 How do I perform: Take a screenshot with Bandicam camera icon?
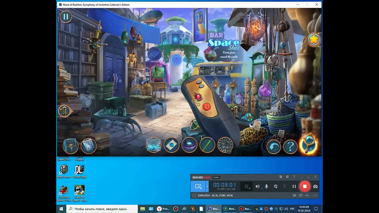pos(315,186)
